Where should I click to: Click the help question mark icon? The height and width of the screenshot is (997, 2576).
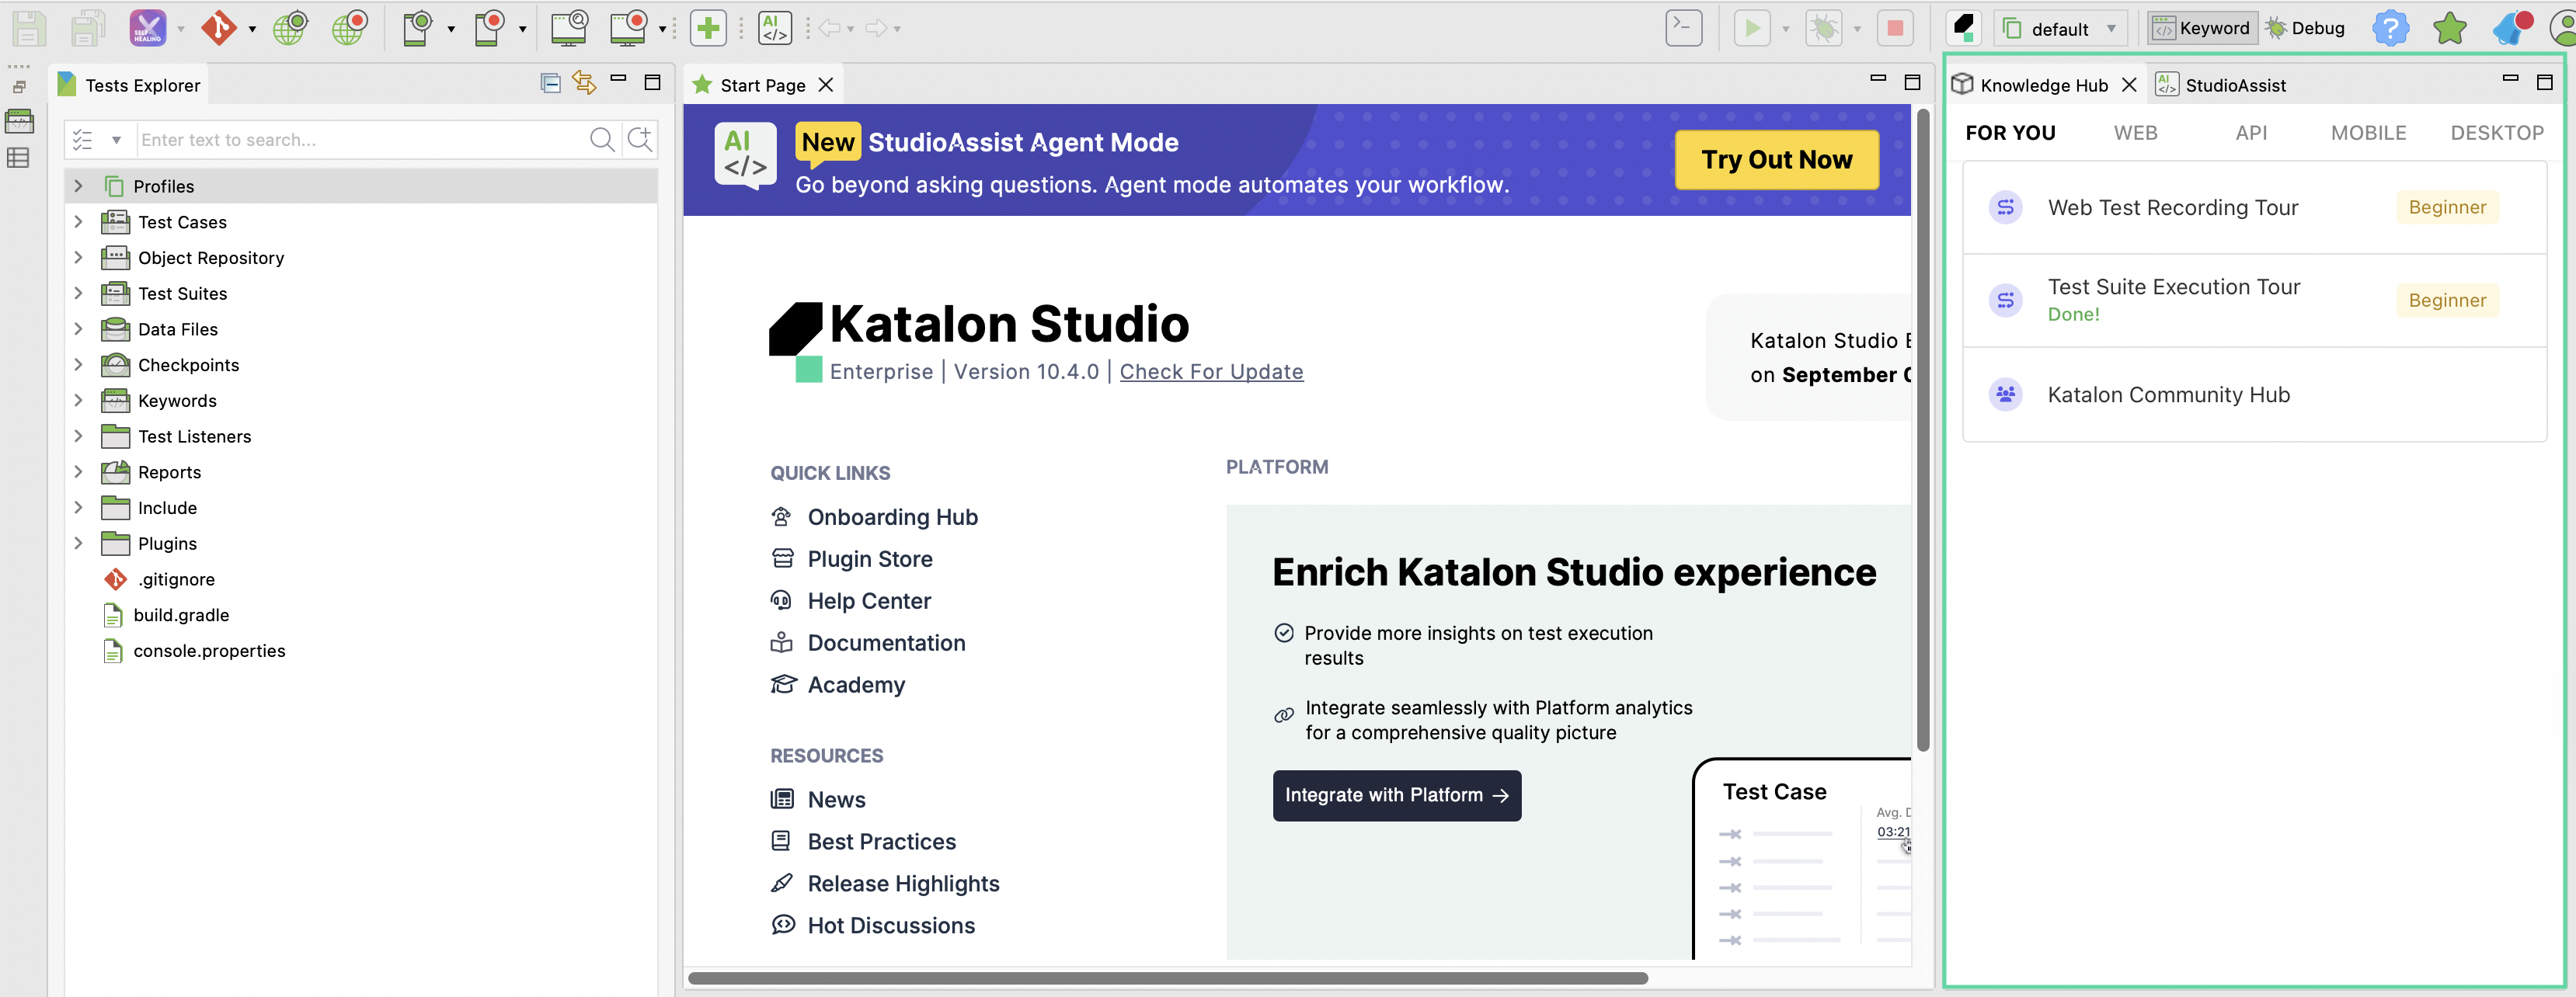pos(2392,27)
